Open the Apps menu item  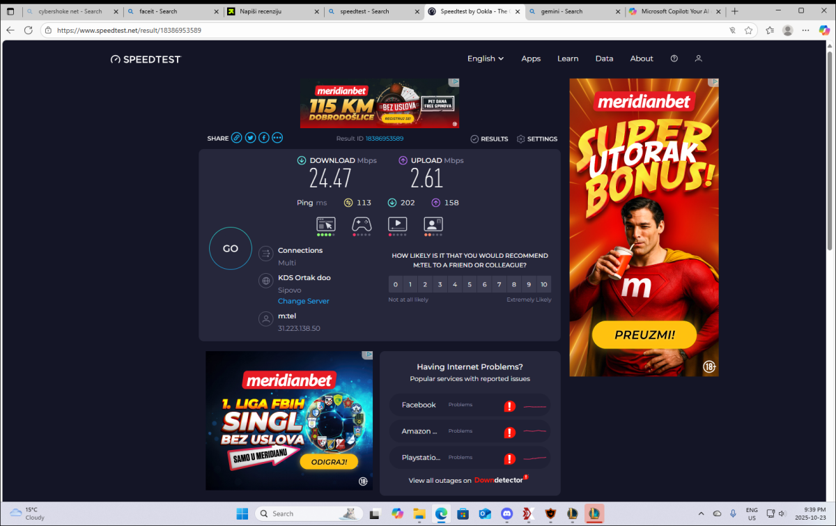pos(531,59)
